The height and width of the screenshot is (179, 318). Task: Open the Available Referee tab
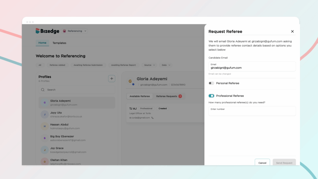coord(139,96)
